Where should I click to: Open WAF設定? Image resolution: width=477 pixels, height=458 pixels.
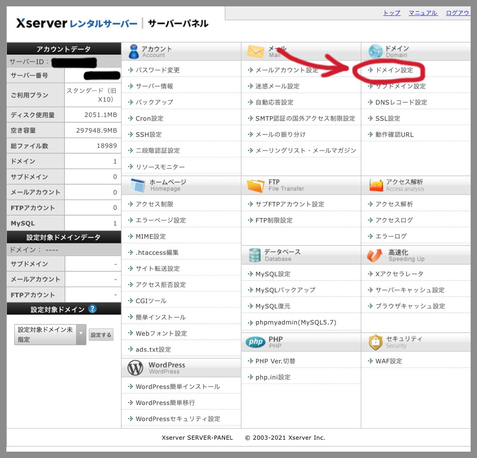(389, 361)
